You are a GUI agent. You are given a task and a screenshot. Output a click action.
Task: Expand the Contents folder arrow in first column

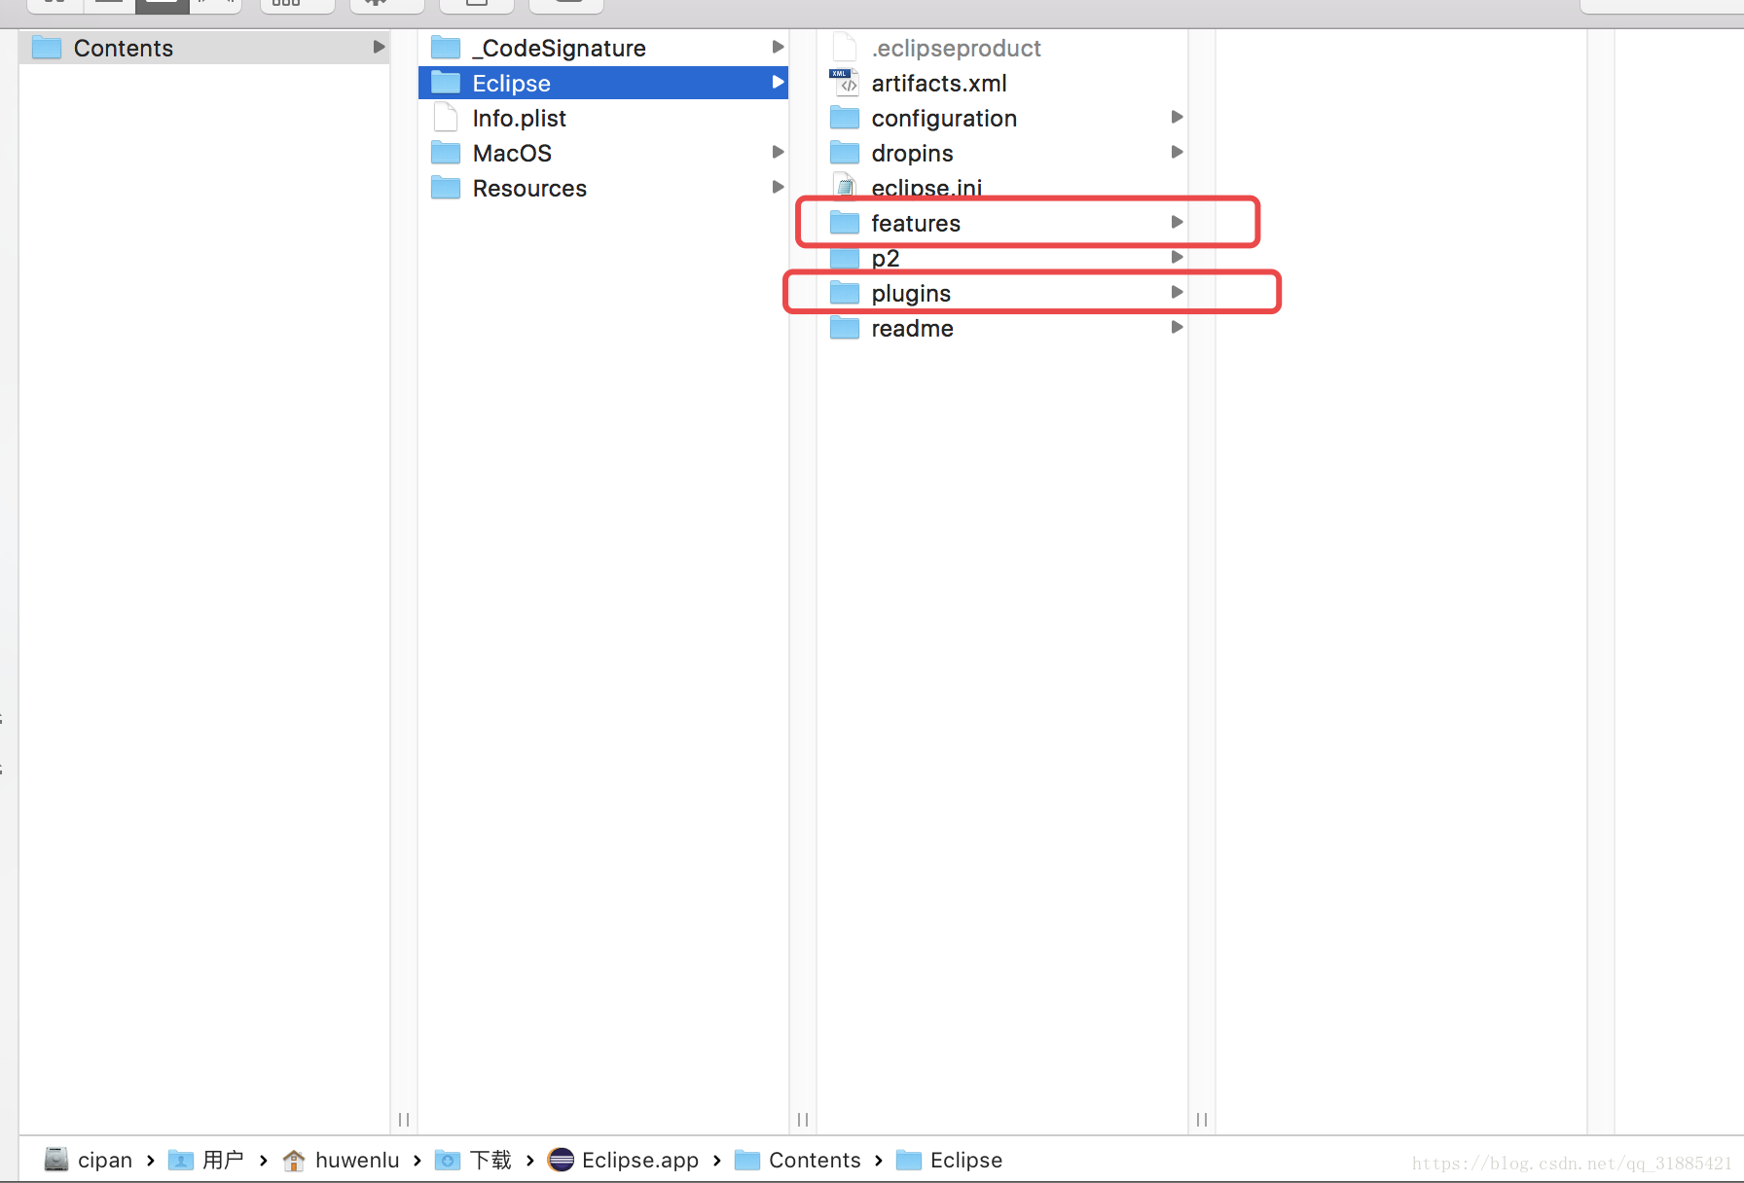(379, 48)
